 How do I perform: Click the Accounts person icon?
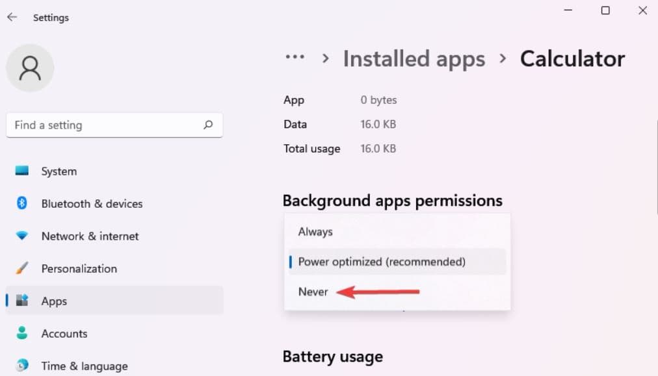coord(22,333)
